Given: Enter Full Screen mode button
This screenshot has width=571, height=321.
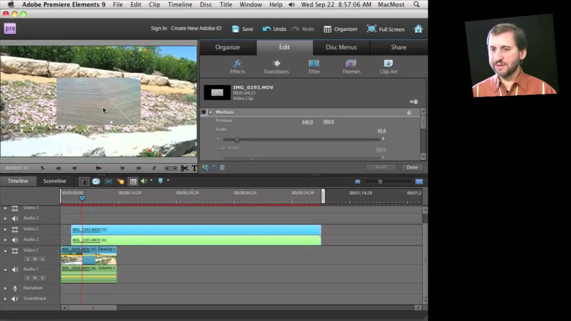Looking at the screenshot, I should pos(386,29).
